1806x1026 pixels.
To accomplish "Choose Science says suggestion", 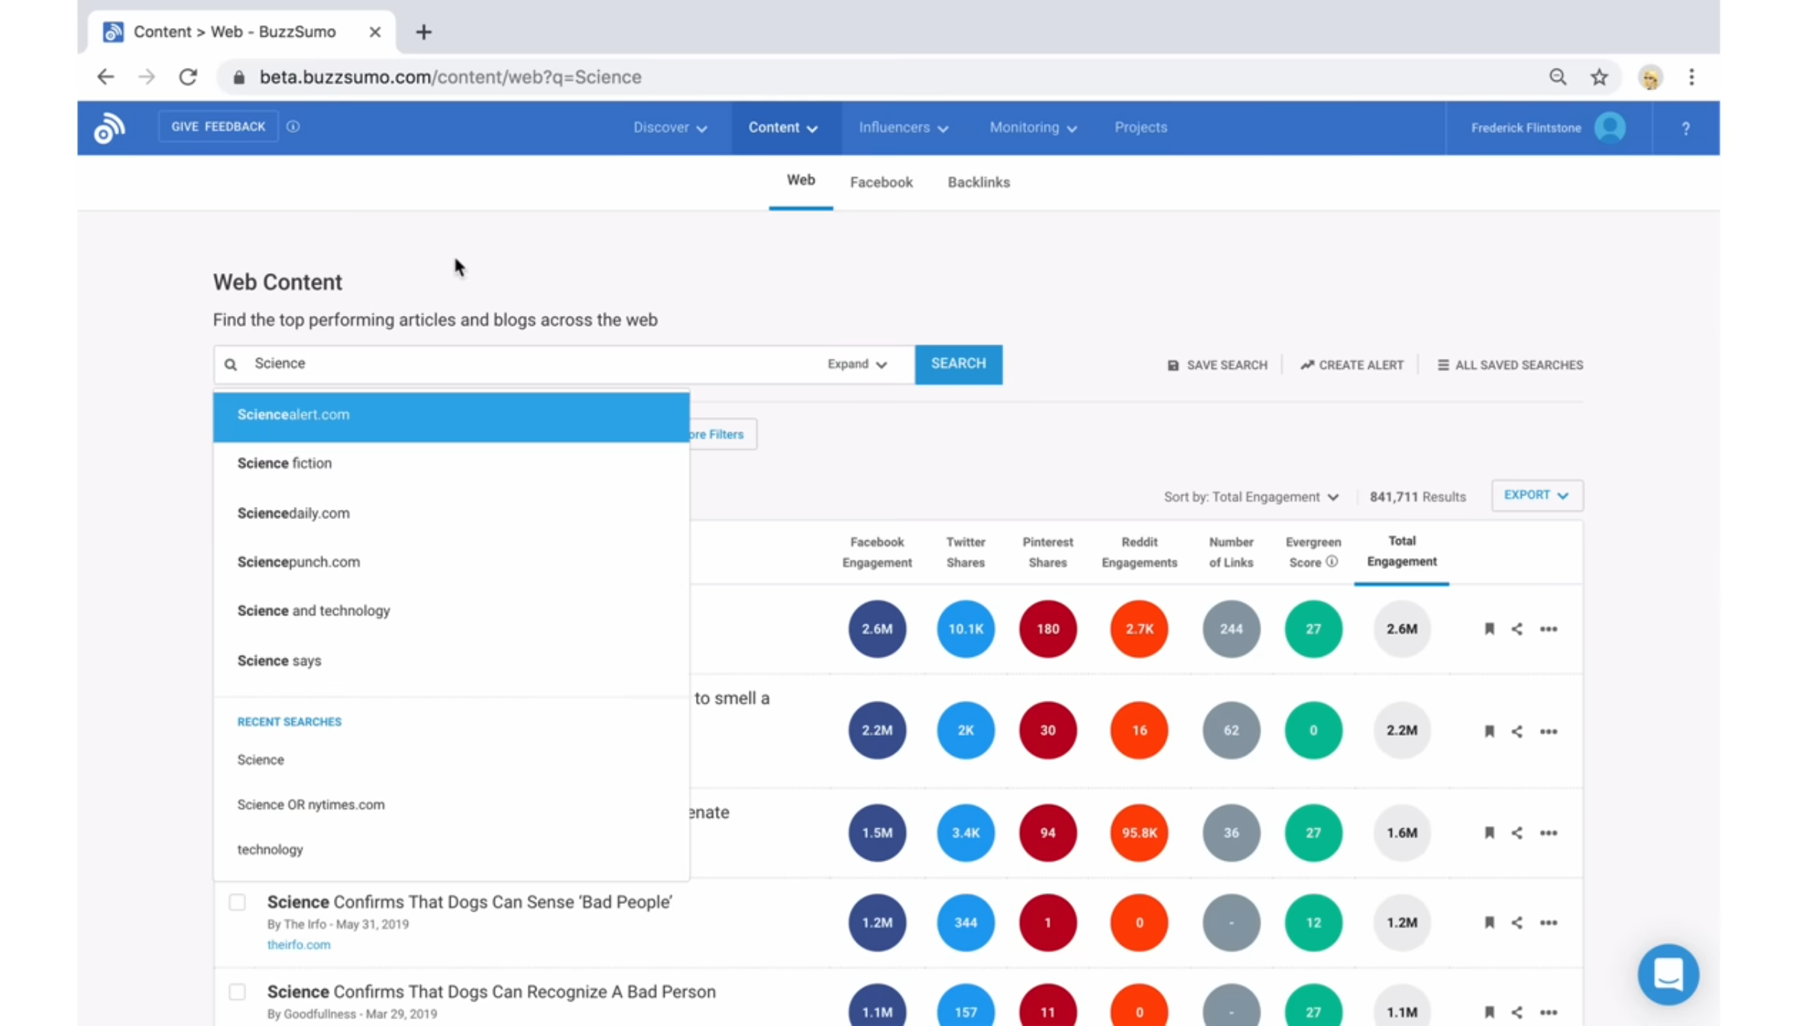I will tap(451, 660).
